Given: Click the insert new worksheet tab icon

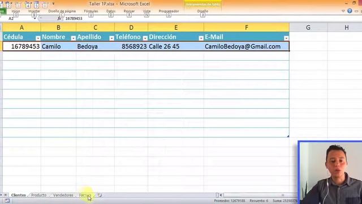Looking at the screenshot, I should pyautogui.click(x=100, y=195).
